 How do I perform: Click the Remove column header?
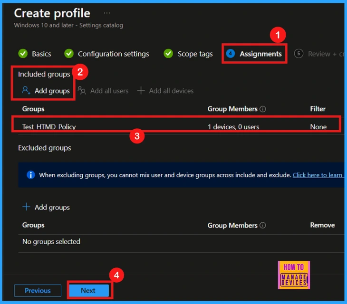(322, 225)
